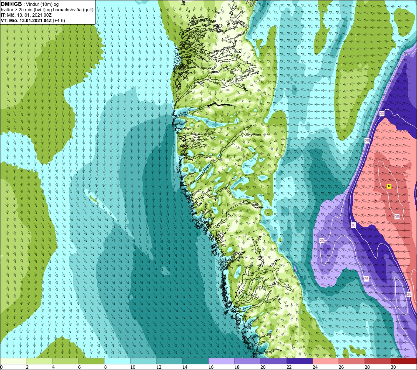This screenshot has width=417, height=370.
Task: Pick the 16–18 m/s light purple swatch
Action: point(221,361)
